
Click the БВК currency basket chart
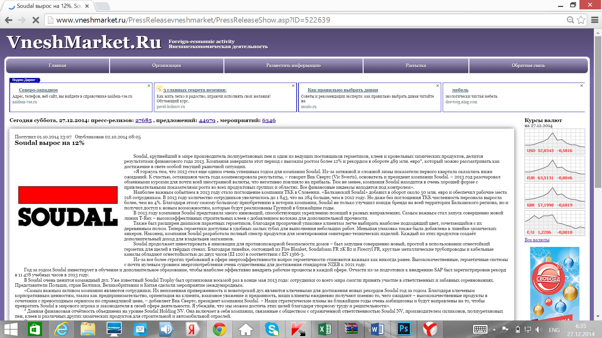pos(555,196)
